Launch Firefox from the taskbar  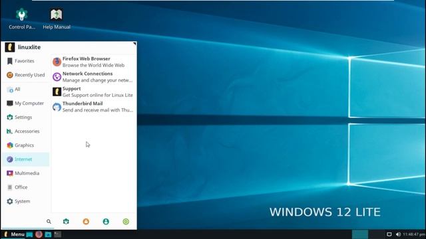[39, 234]
